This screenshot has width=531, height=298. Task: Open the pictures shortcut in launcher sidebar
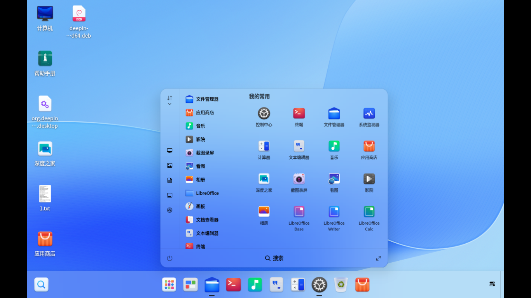coord(169,165)
